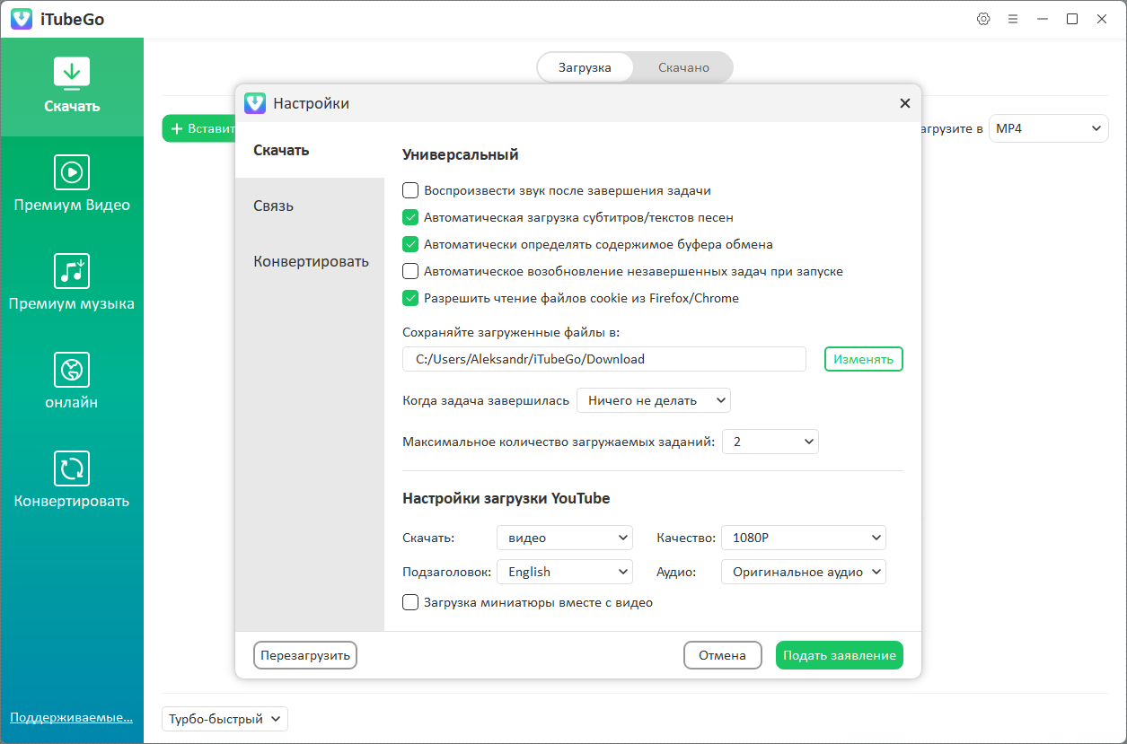
Task: Click the Сохраняйте загруженные файлы в label
Action: pos(511,332)
